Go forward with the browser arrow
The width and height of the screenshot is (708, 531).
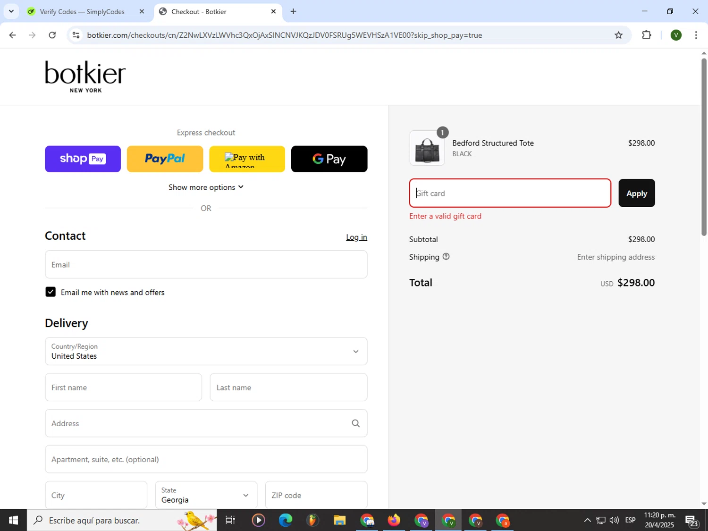(x=32, y=35)
